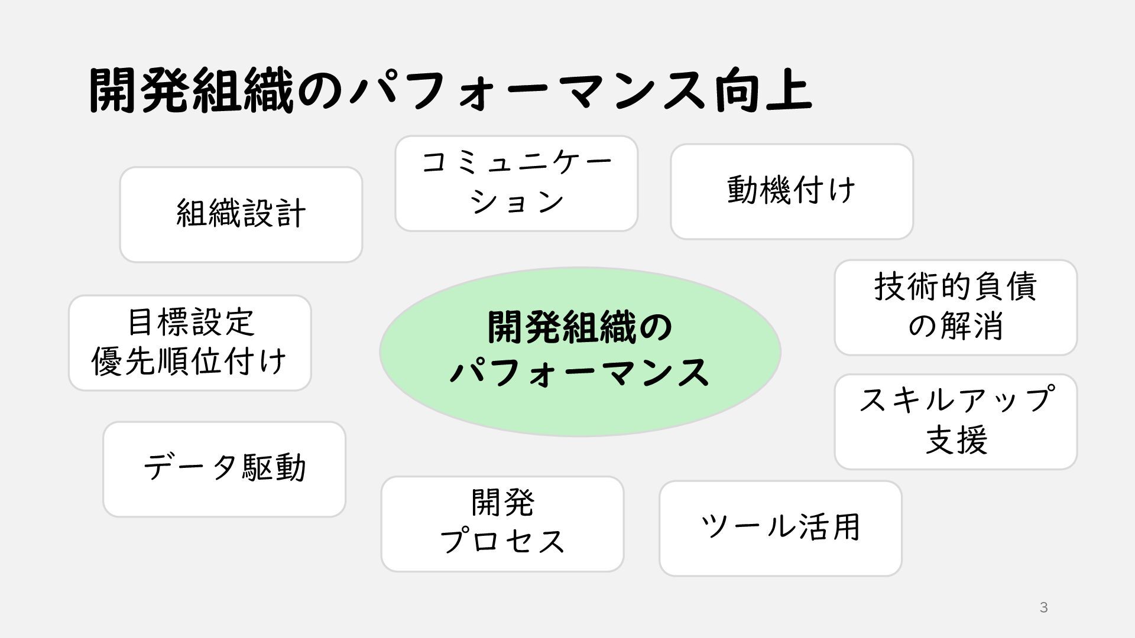
Task: Select the 技術的負債の解消 box
Action: (x=956, y=307)
